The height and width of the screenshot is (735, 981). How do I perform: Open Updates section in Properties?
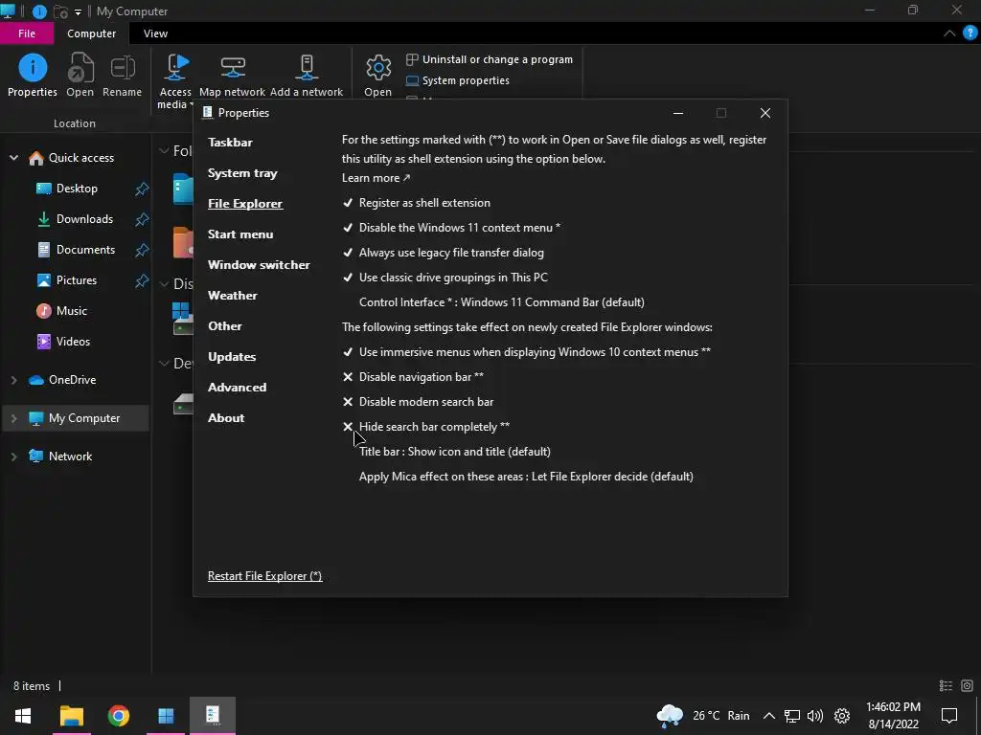click(232, 356)
